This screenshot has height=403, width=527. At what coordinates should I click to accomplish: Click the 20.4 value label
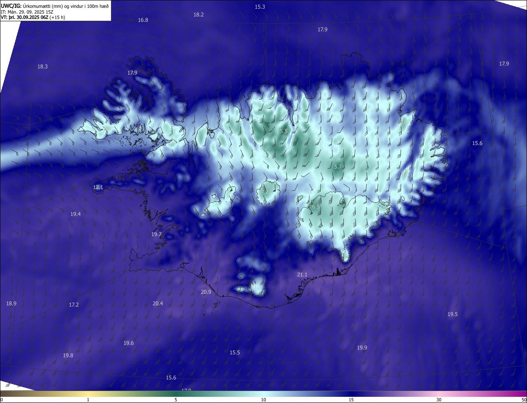158,303
